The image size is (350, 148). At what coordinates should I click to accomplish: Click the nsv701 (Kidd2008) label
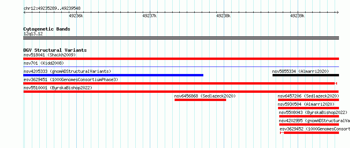tap(44, 63)
